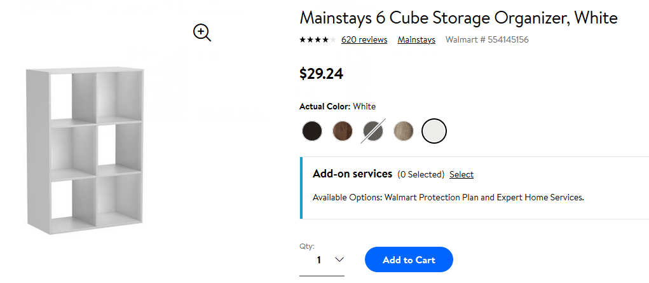Expand the Qty dropdown chevron

(339, 259)
